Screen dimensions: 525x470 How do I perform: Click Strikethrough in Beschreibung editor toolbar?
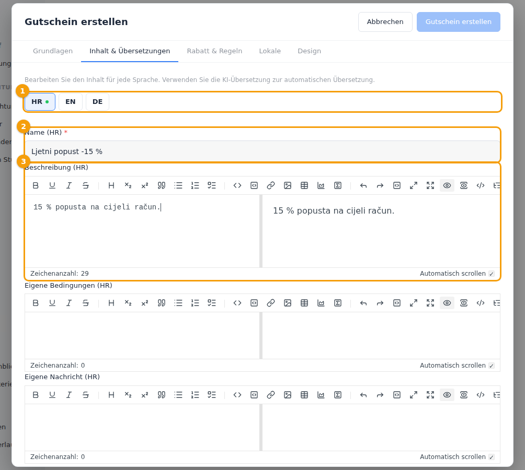click(86, 185)
